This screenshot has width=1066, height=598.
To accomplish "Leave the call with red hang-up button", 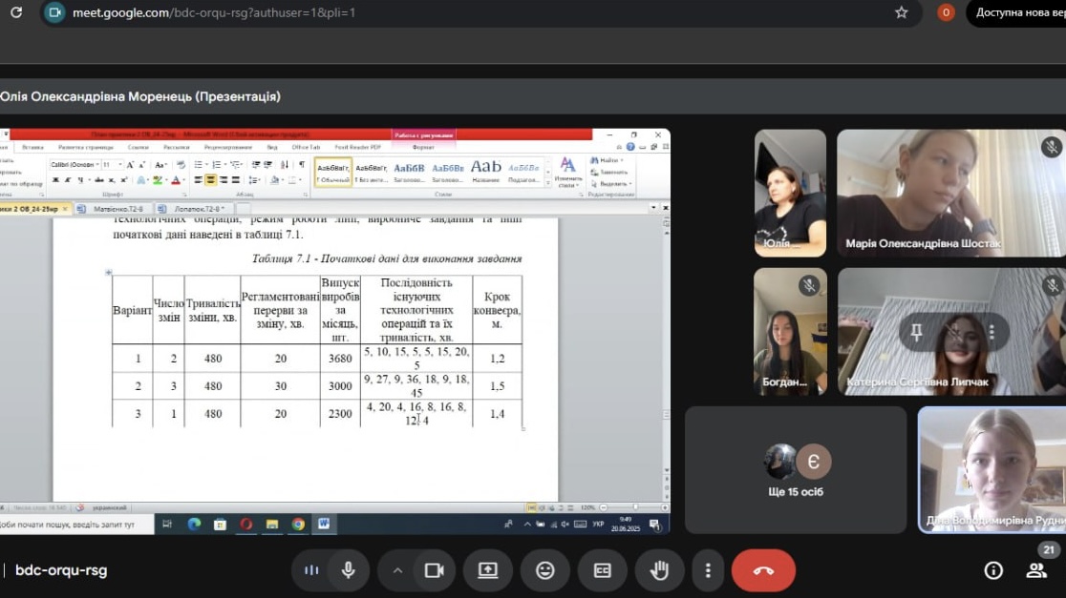I will [x=763, y=570].
